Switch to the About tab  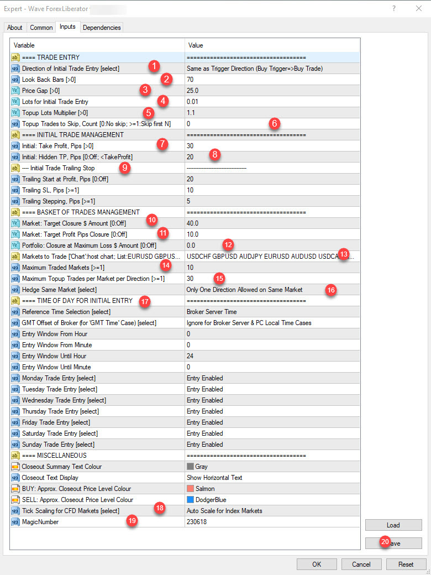pyautogui.click(x=15, y=28)
